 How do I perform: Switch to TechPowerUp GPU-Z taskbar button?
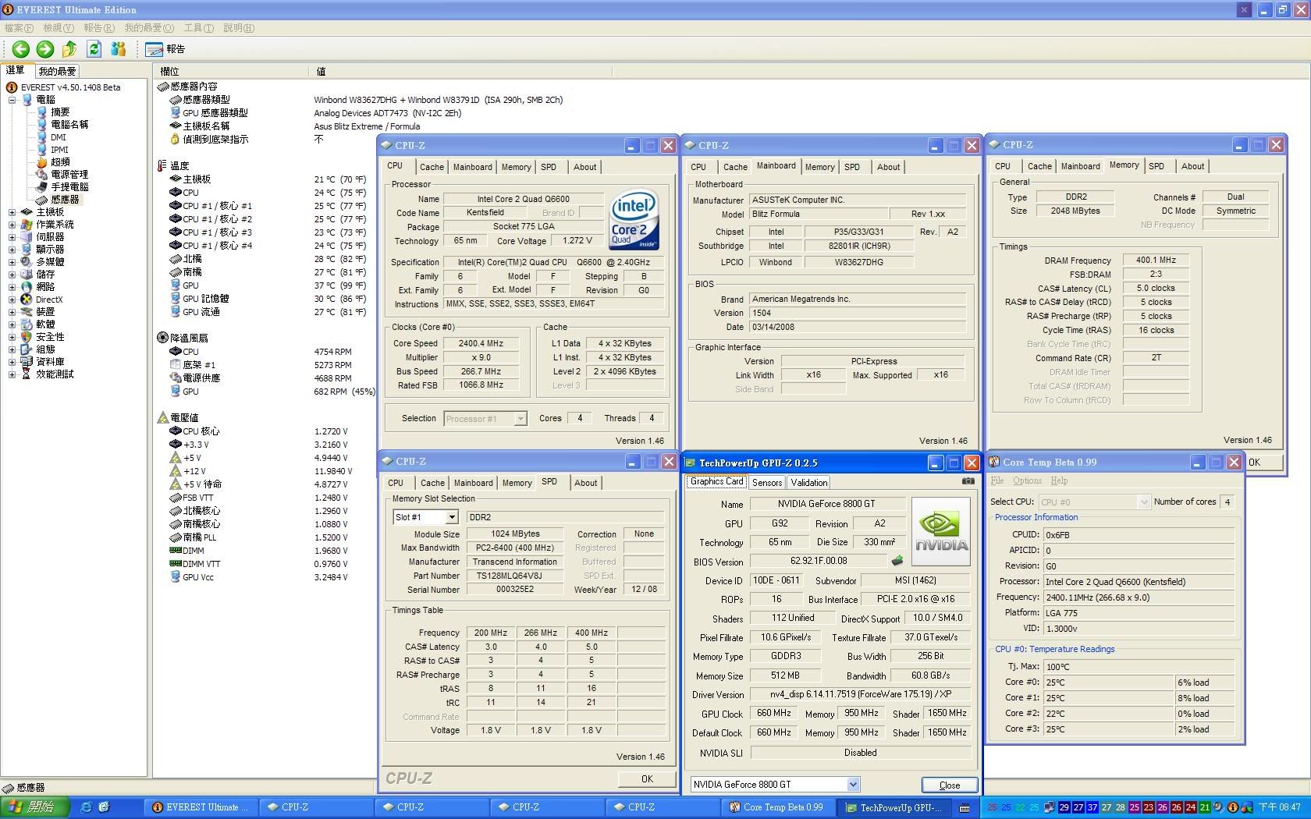pos(894,807)
